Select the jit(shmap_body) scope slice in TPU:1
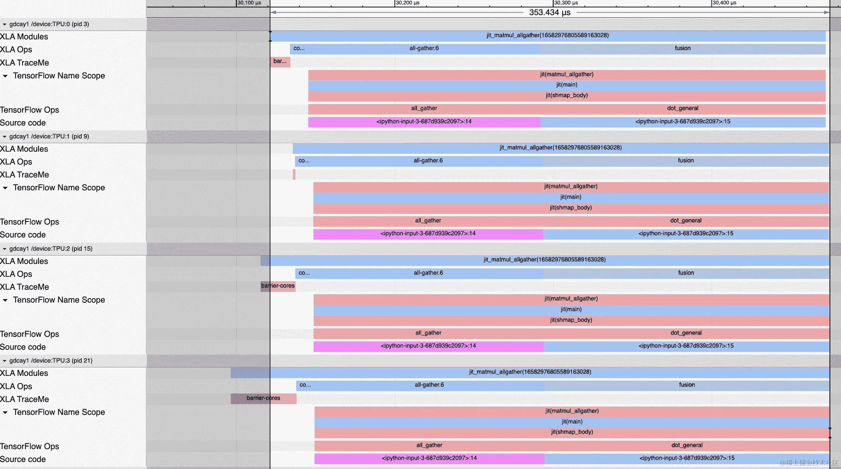This screenshot has width=841, height=469. pos(571,208)
